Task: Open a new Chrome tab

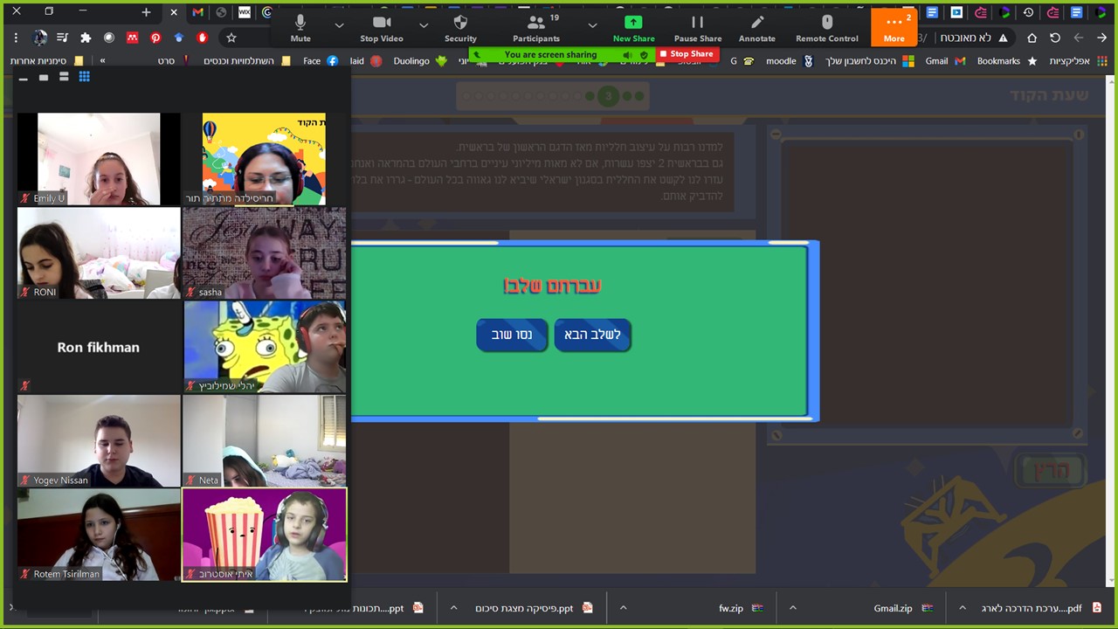Action: [146, 12]
